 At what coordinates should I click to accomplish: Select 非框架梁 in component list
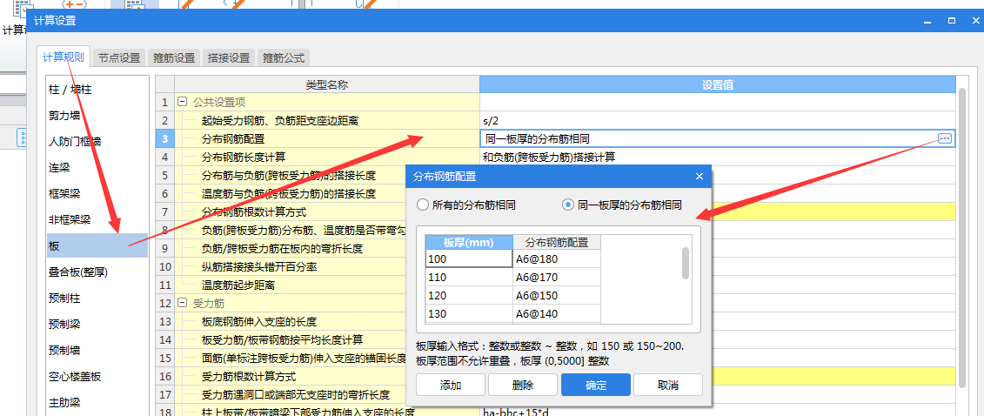(x=97, y=219)
